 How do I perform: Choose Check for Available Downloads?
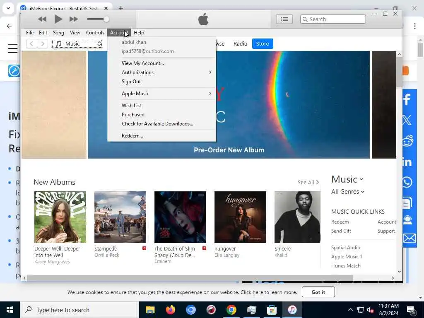[x=162, y=124]
